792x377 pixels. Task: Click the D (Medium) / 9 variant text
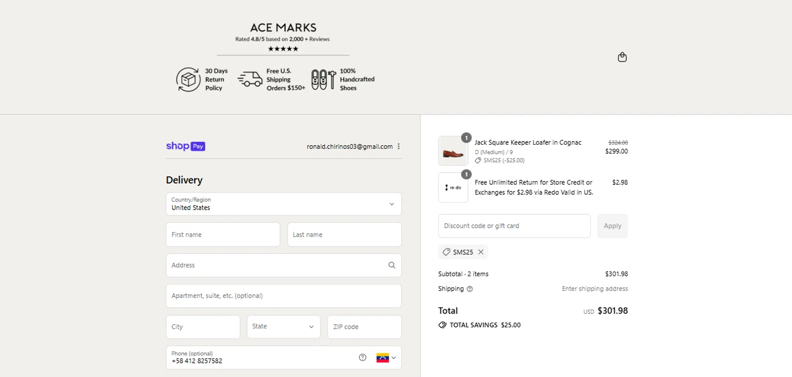[494, 152]
